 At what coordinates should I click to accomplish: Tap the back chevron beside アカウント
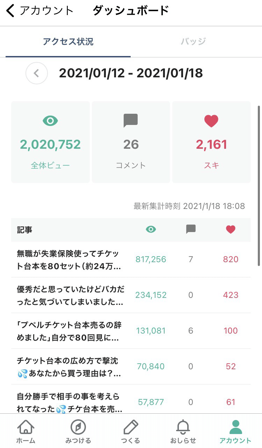pos(10,11)
